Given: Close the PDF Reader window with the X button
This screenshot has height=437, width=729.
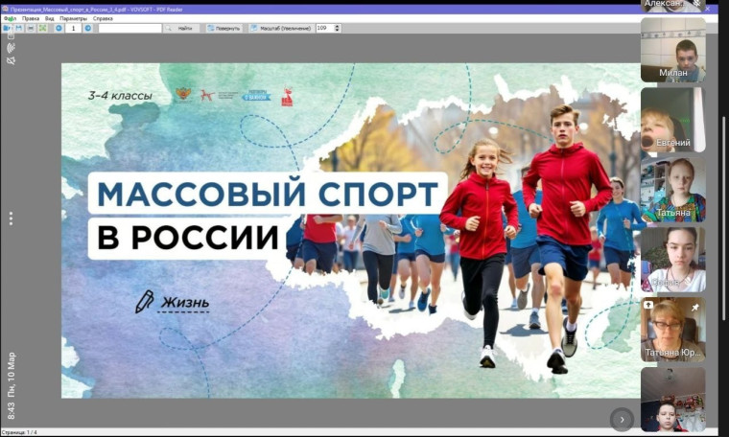Looking at the screenshot, I should tap(708, 9).
